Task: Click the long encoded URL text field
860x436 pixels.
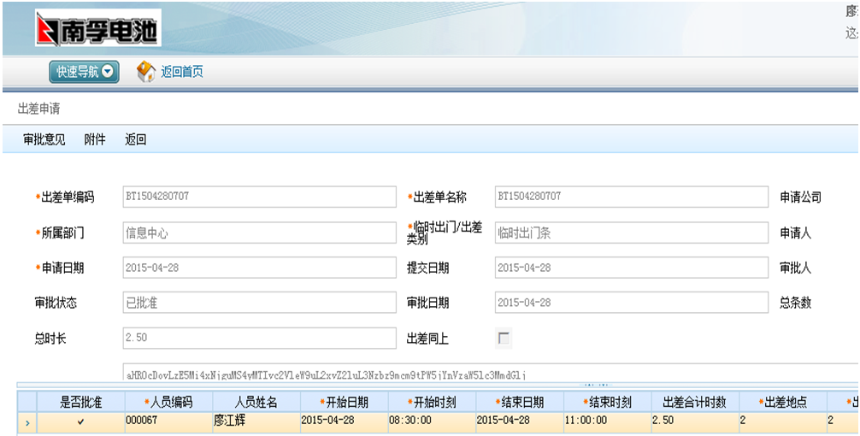Action: coord(487,374)
